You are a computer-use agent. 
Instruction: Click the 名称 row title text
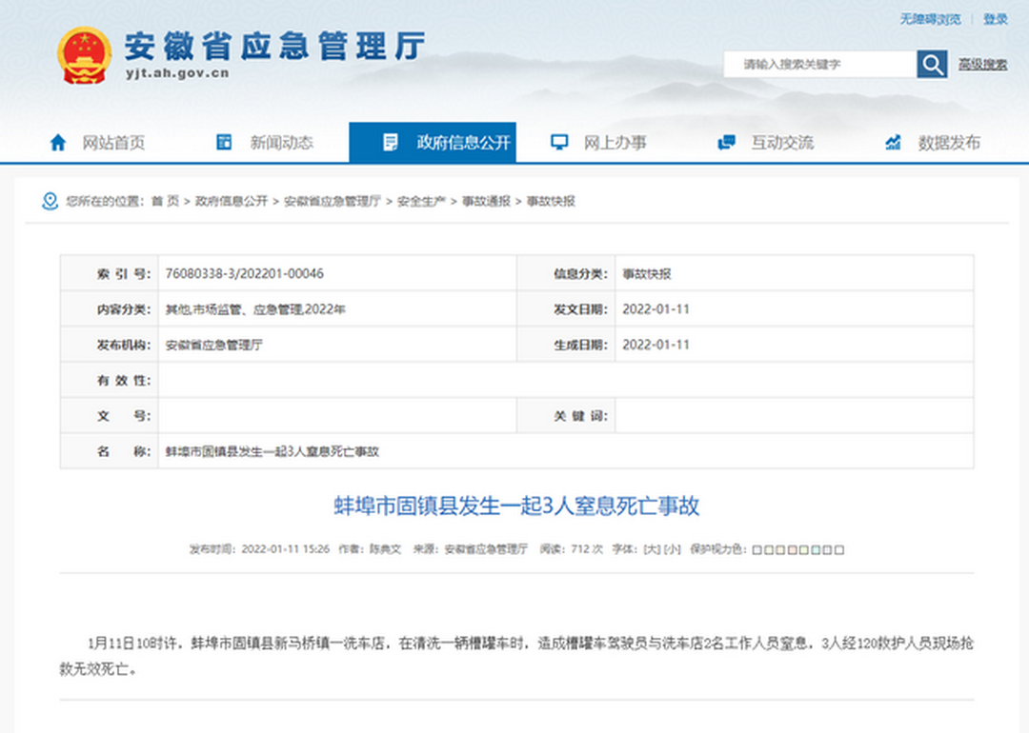click(272, 452)
